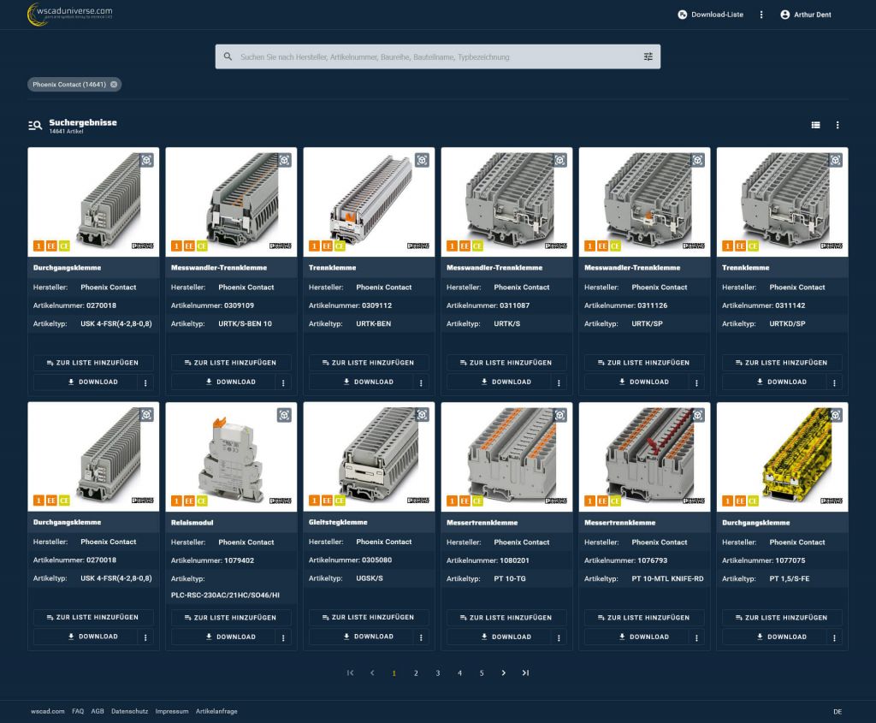Open the search filter options icon

coord(648,56)
